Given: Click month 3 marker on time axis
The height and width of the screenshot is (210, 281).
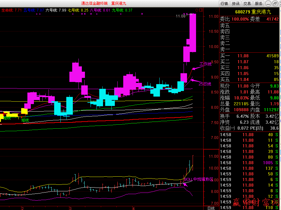Looking at the screenshot, I should pos(71,208).
